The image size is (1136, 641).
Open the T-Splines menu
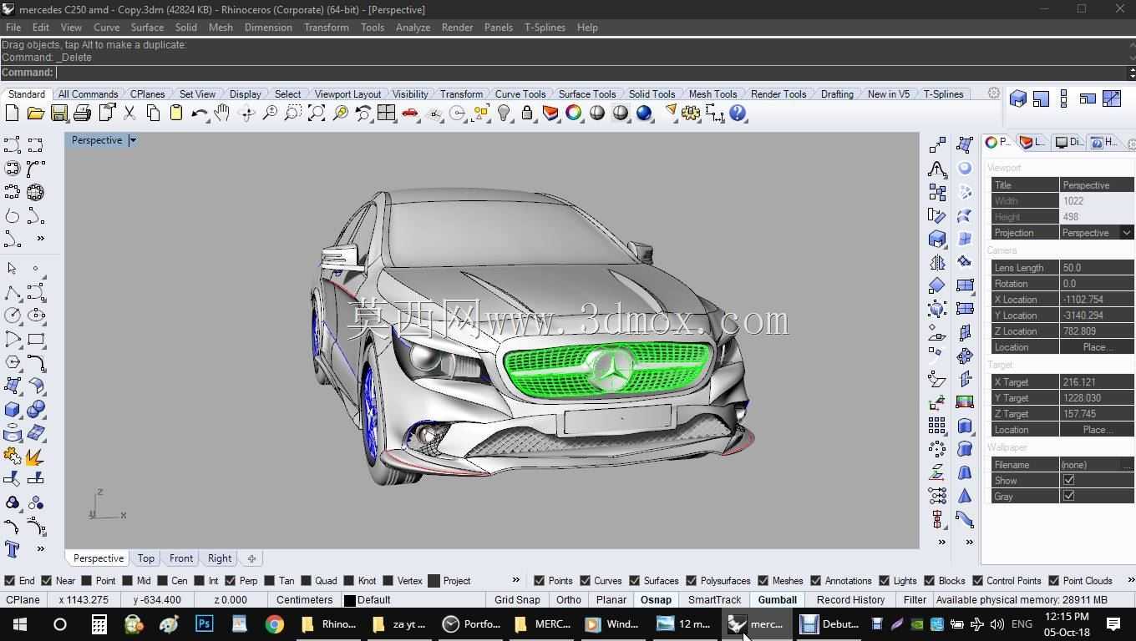click(x=545, y=27)
